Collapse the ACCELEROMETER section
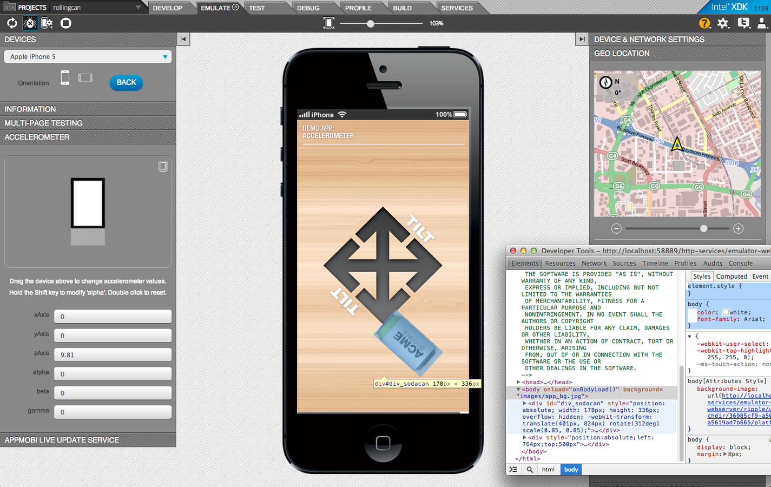This screenshot has height=487, width=771. tap(88, 137)
